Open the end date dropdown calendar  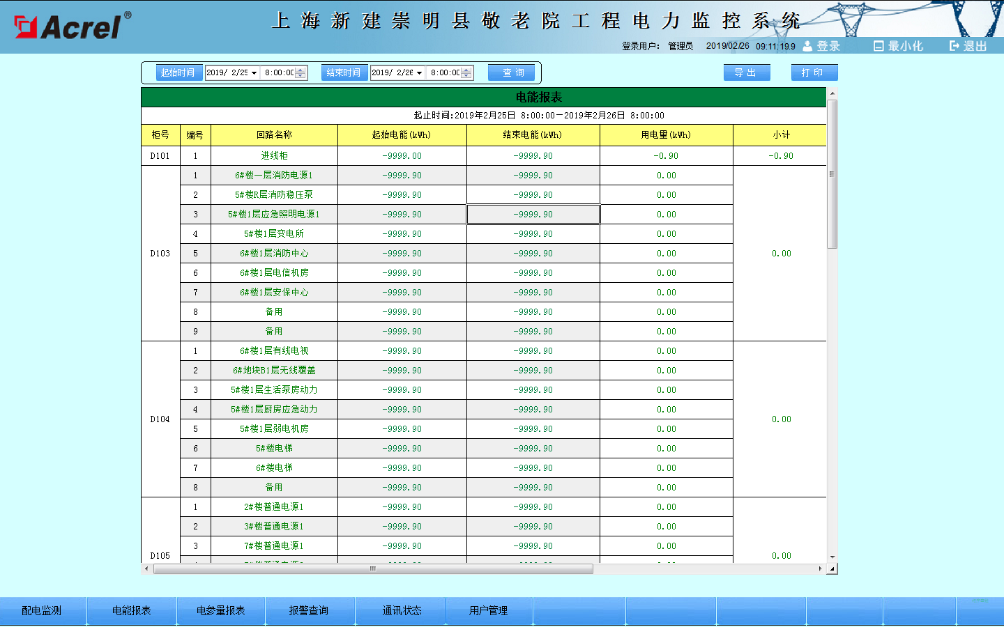pyautogui.click(x=419, y=73)
